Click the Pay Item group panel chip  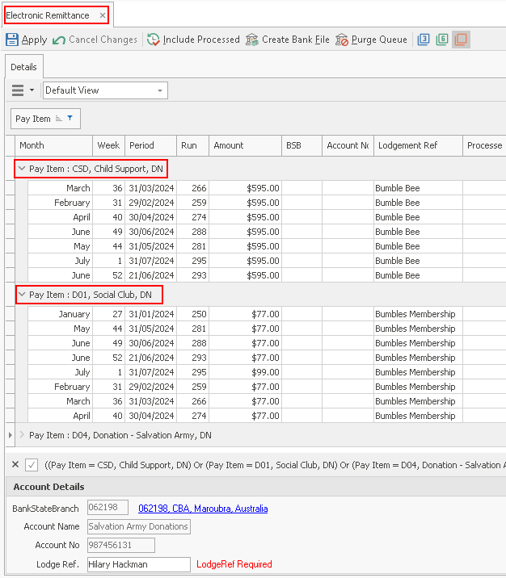click(45, 119)
